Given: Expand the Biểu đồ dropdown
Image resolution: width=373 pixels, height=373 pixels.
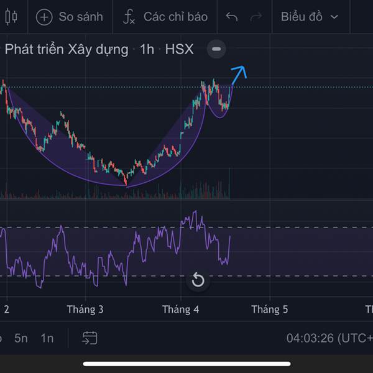Looking at the screenshot, I should [x=309, y=17].
